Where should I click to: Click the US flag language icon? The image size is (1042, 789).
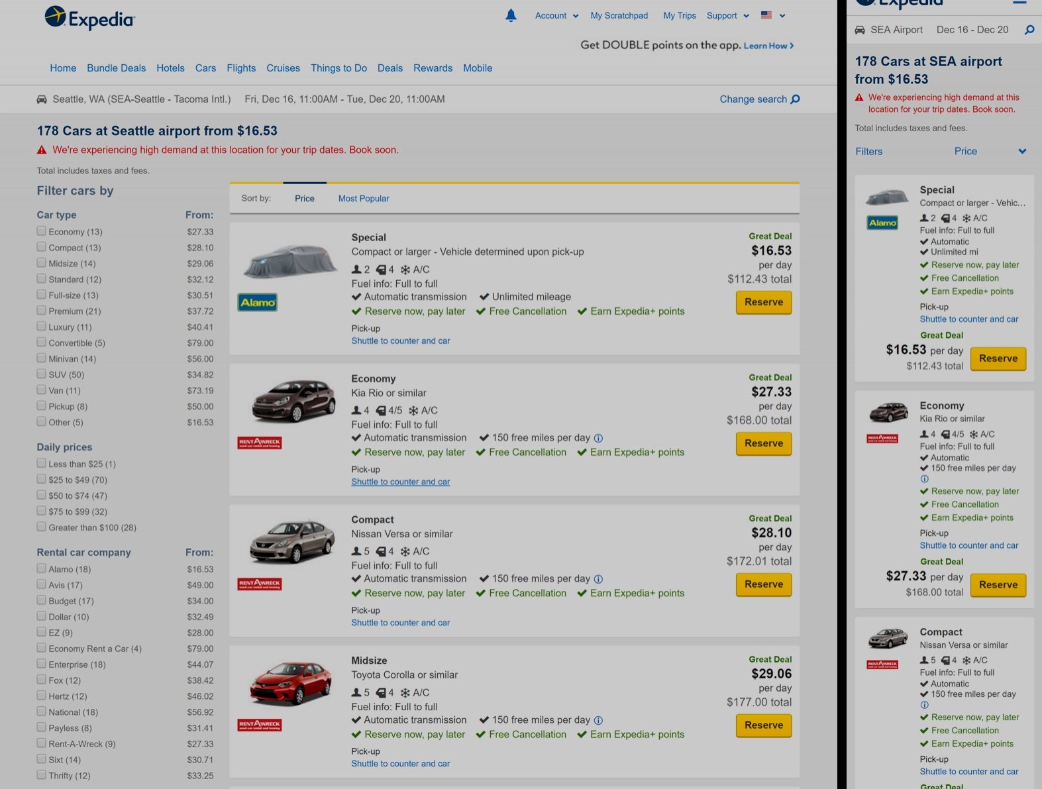766,15
